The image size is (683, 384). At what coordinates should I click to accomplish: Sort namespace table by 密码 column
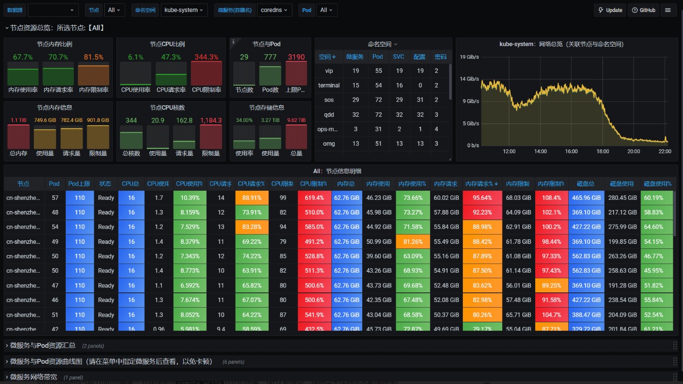click(x=440, y=57)
